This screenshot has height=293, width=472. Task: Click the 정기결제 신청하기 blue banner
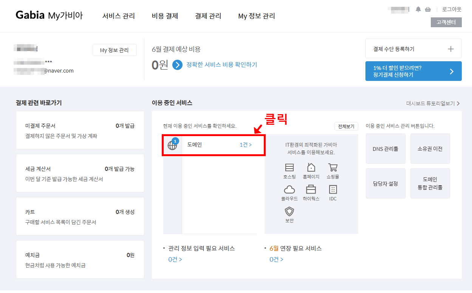413,71
